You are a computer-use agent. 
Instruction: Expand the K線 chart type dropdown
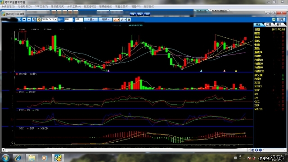(91, 19)
